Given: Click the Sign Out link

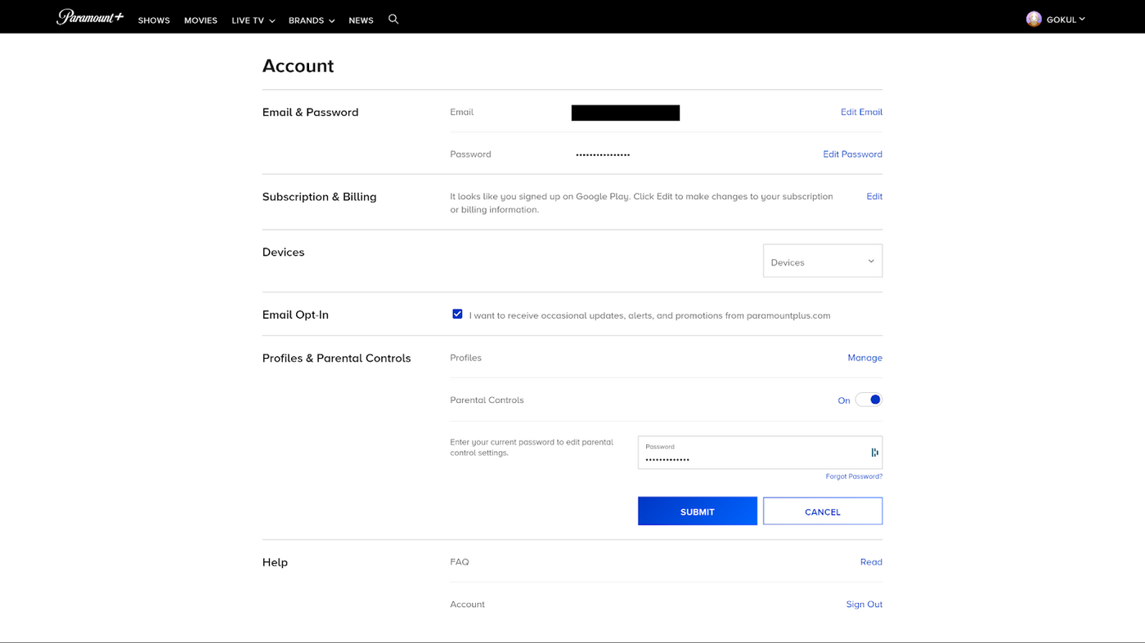Looking at the screenshot, I should click(864, 604).
